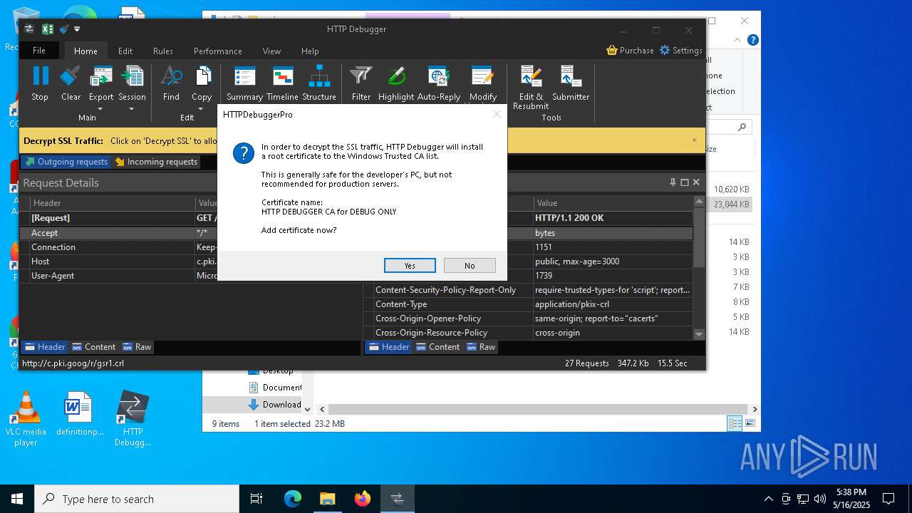This screenshot has height=513, width=912.
Task: Open Settings with the gear icon
Action: coord(665,50)
